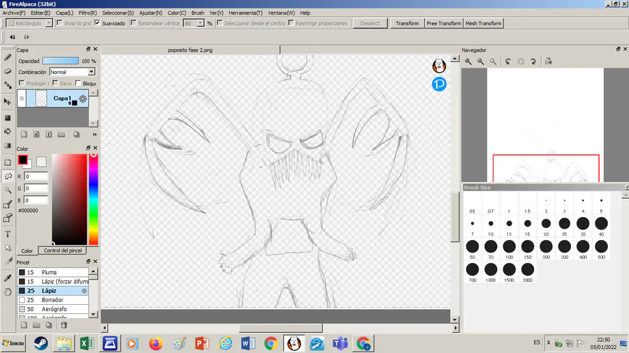Open the Combinación Normal blend dropdown
The image size is (629, 353).
point(92,72)
